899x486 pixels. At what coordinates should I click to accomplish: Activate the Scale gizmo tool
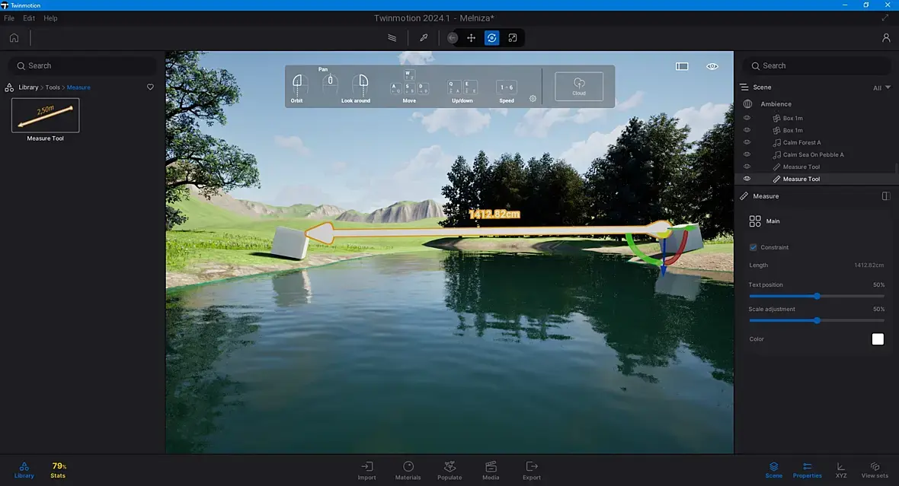tap(513, 38)
